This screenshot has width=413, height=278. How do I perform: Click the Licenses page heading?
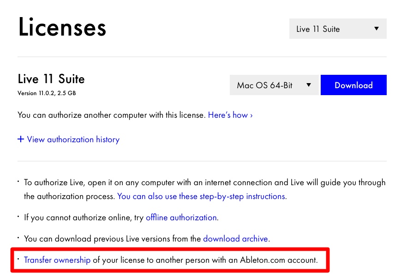click(x=62, y=28)
